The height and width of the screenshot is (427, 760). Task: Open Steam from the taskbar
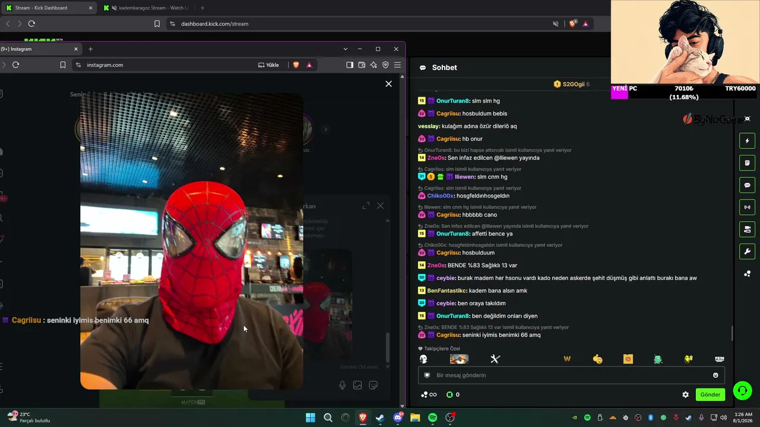380,418
